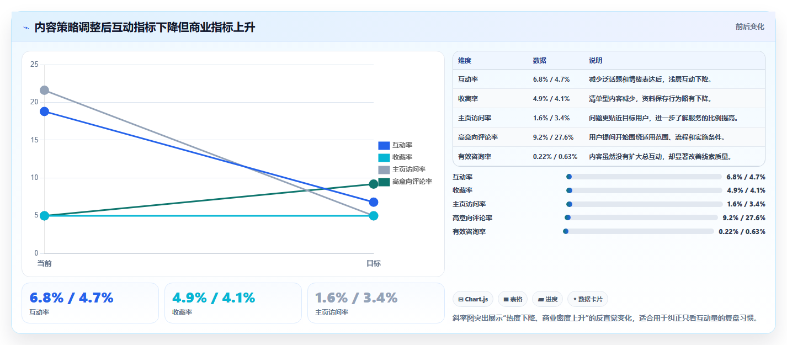Click description starting 问题更贴近目标用户
The height and width of the screenshot is (345, 787).
point(664,118)
